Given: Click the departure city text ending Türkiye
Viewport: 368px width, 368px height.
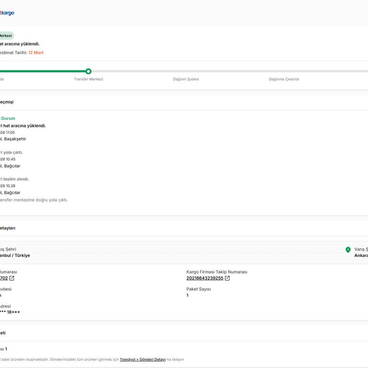Looking at the screenshot, I should coord(15,255).
